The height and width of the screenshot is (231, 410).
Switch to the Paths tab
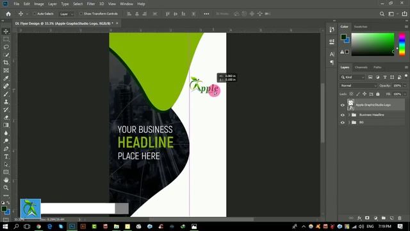click(x=377, y=67)
